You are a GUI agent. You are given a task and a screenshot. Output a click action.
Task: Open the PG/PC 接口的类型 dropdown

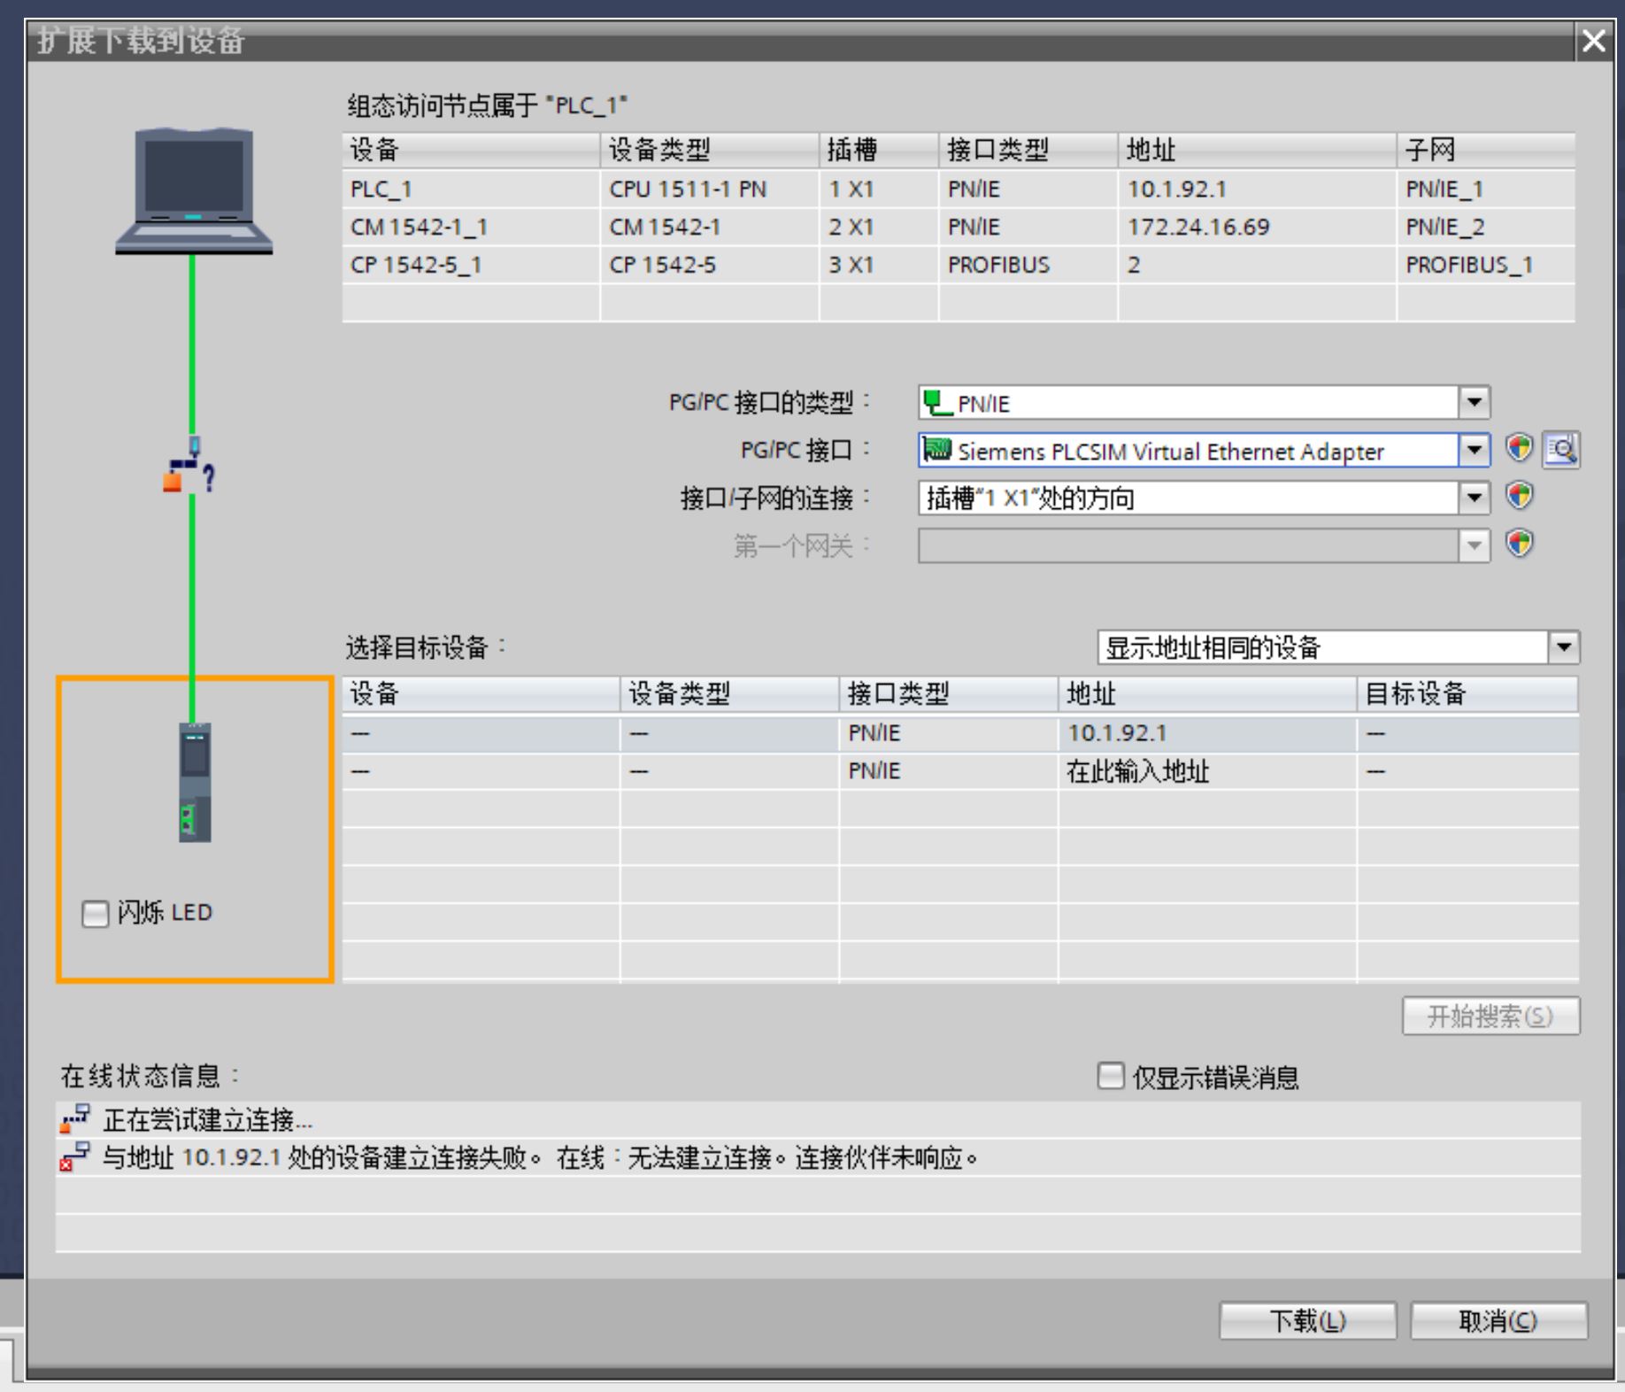(x=1474, y=403)
